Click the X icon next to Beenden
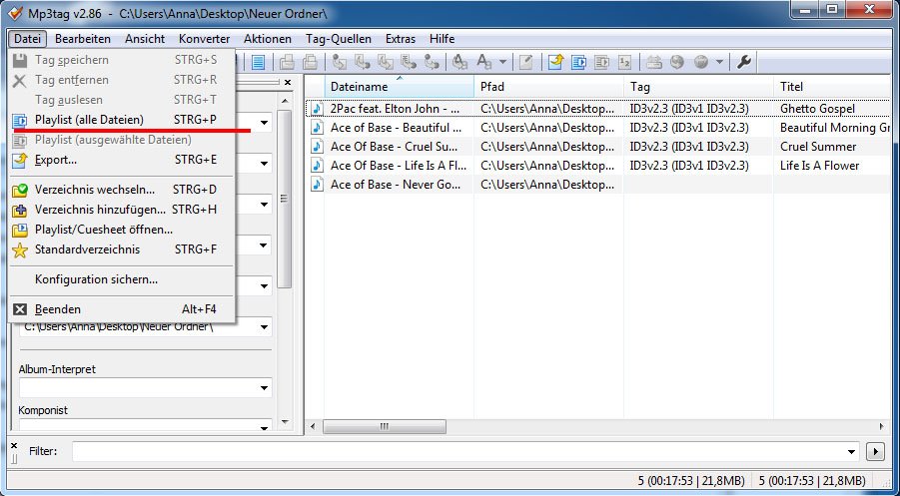This screenshot has height=496, width=900. click(x=19, y=309)
